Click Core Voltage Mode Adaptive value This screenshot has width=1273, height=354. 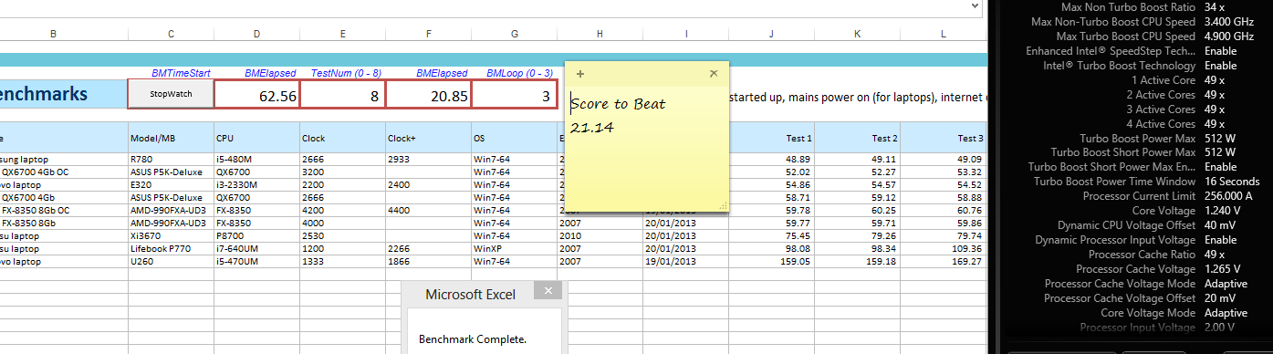(x=1225, y=313)
